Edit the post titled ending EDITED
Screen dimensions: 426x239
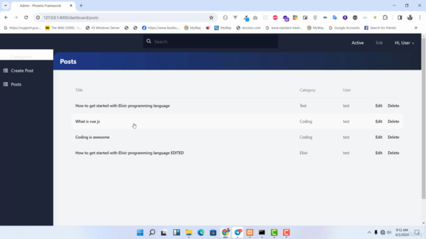pyautogui.click(x=379, y=153)
